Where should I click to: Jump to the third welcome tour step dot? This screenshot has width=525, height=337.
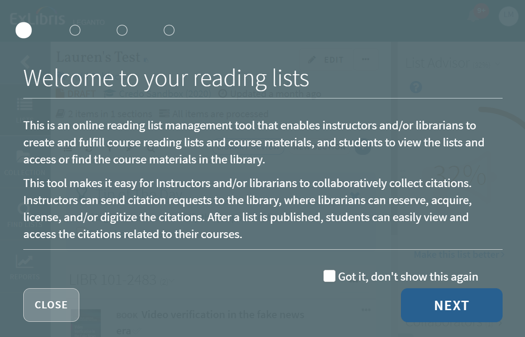pos(122,30)
